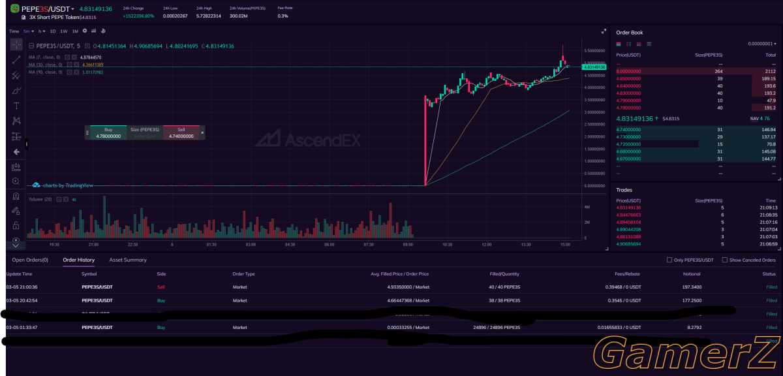Show combined bids and asks order book view
The width and height of the screenshot is (783, 376).
coord(619,44)
